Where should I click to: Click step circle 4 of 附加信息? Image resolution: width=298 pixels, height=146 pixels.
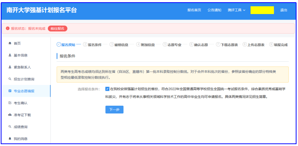tap(138, 45)
